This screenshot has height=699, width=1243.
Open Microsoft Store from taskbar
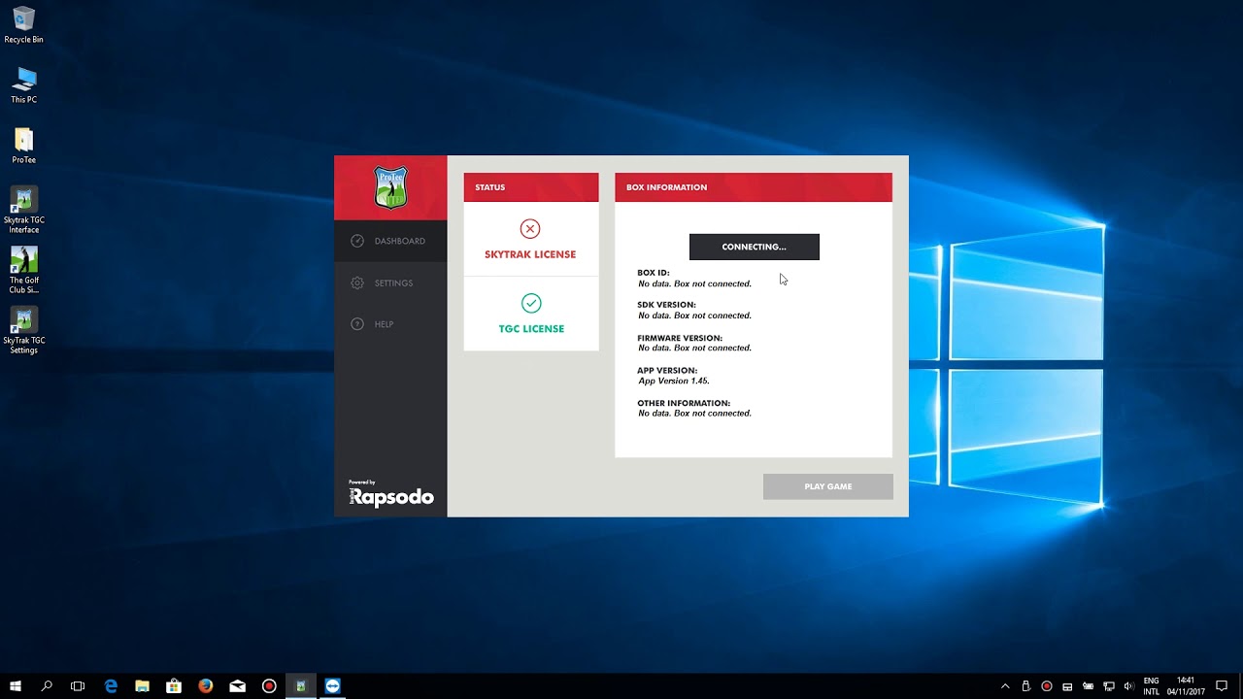tap(174, 685)
